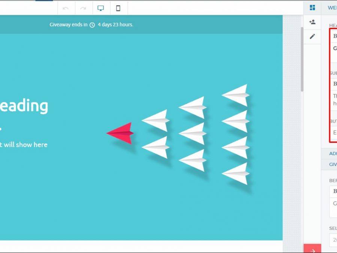Click the undo arrow in the top toolbar
The image size is (337, 253).
66,8
